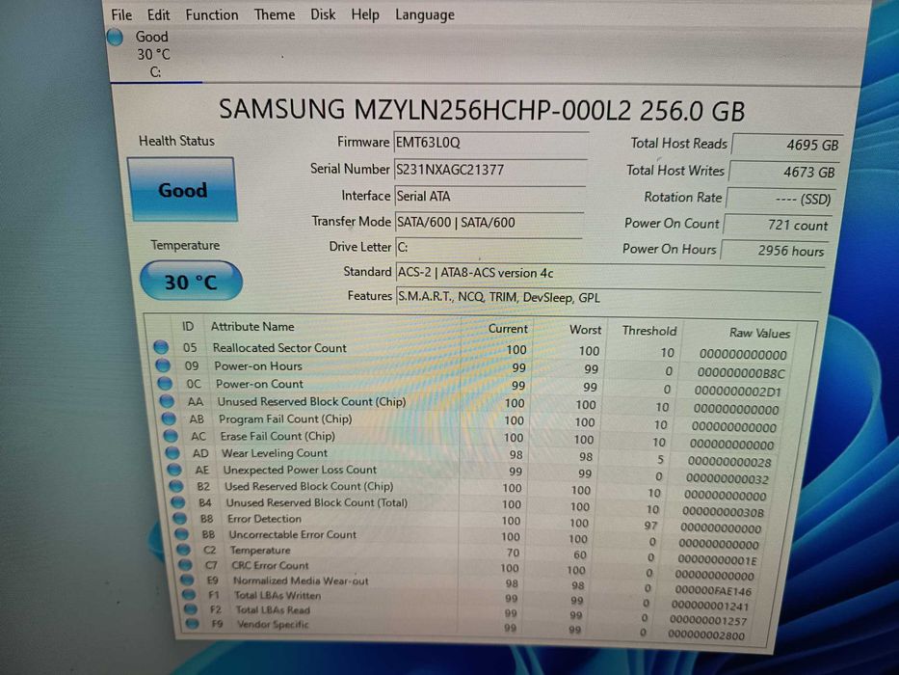This screenshot has height=675, width=899.
Task: Click the blue health indicator beside Good in drive tab
Action: tap(115, 37)
